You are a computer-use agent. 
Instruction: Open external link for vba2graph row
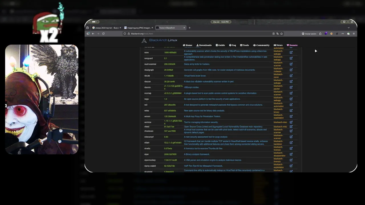[291, 70]
